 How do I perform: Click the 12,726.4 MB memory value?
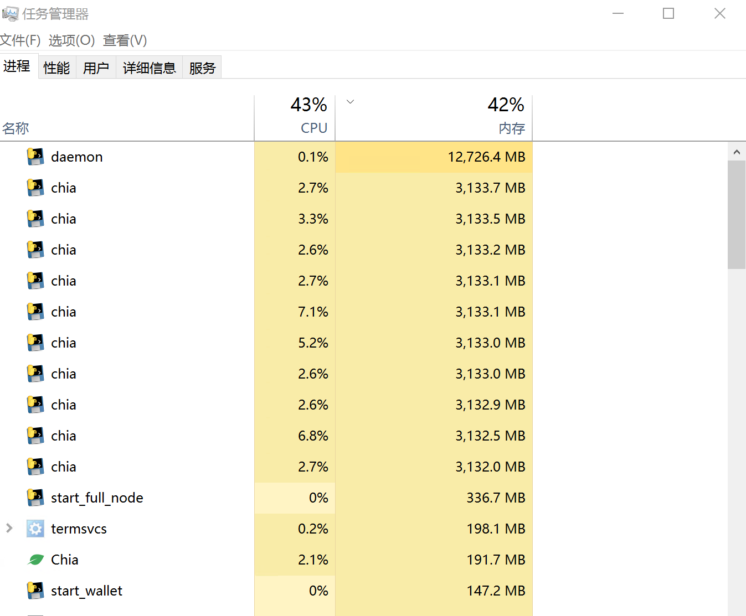487,157
